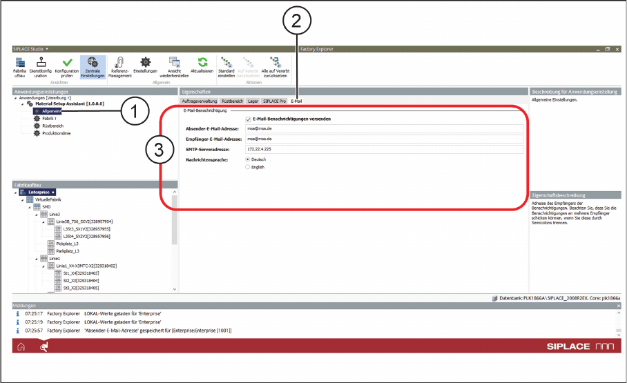Image resolution: width=627 pixels, height=383 pixels.
Task: Collapse Linie1 node
Action: tap(37, 259)
